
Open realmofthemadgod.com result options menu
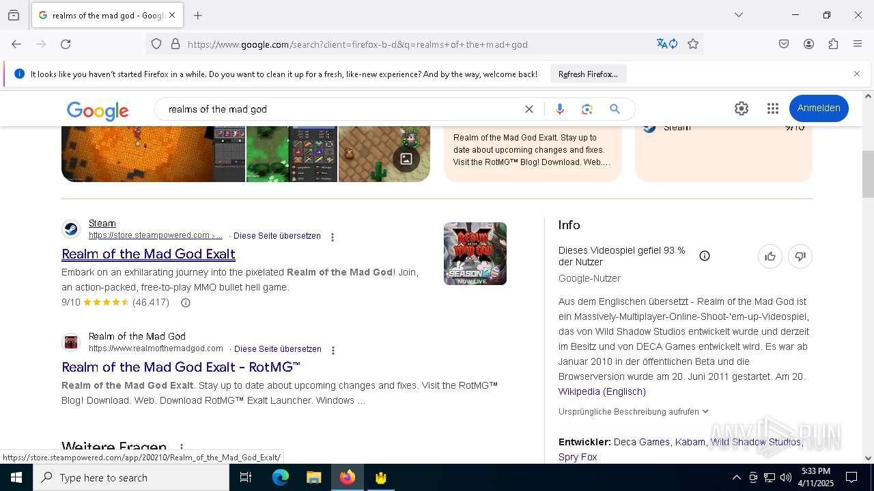click(333, 351)
